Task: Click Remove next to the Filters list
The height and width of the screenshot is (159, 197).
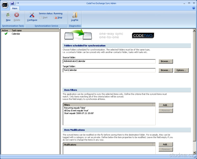Action: point(166,111)
